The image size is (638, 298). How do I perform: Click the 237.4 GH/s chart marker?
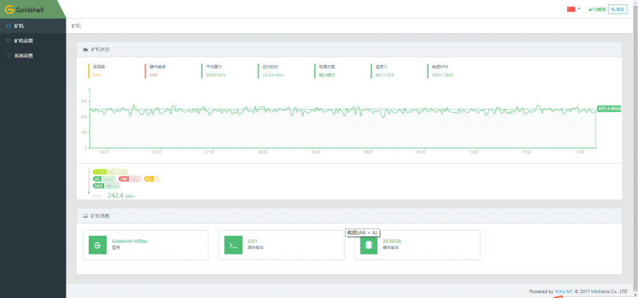coord(609,108)
